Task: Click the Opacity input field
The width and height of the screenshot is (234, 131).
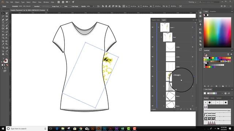Action: (89, 7)
